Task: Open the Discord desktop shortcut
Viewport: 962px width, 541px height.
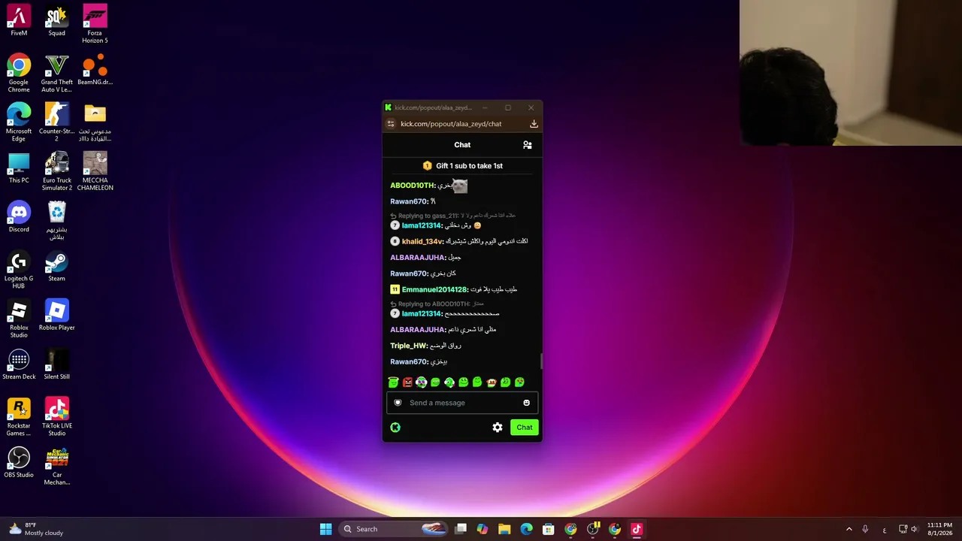Action: 19,217
